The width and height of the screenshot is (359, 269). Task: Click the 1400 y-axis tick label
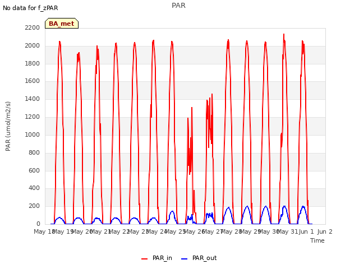33,99
